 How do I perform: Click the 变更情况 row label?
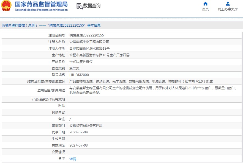[58, 152]
